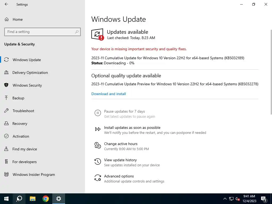The height and width of the screenshot is (204, 272).
Task: Open View update history
Action: pos(120,160)
